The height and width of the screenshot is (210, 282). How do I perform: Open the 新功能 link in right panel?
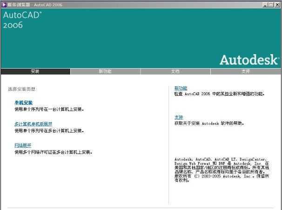click(181, 88)
